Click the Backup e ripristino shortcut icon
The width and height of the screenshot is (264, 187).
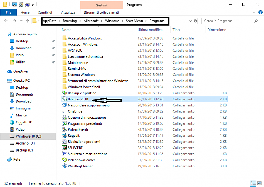tap(64, 93)
